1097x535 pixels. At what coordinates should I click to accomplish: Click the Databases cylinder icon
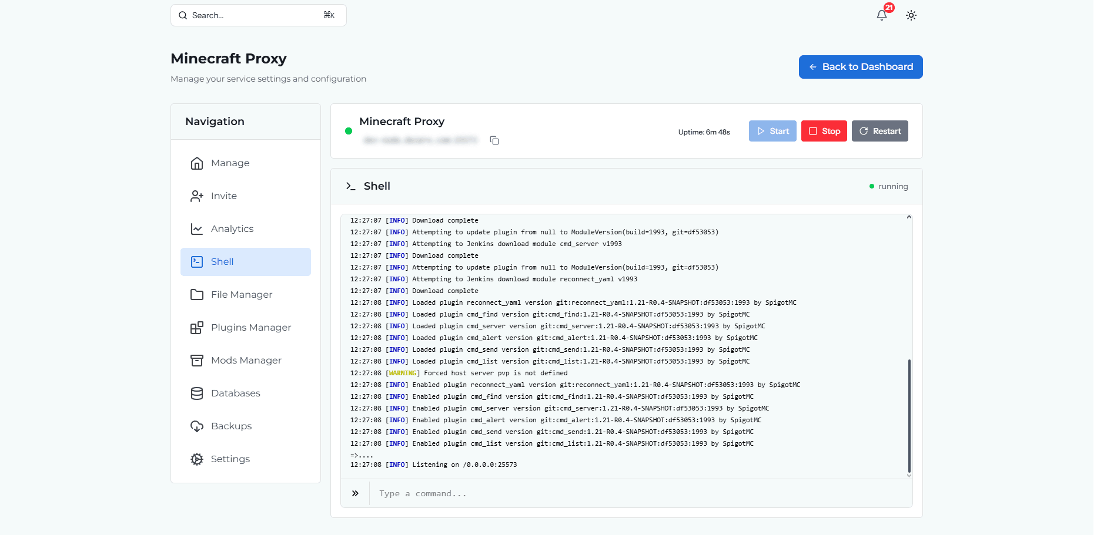coord(197,393)
